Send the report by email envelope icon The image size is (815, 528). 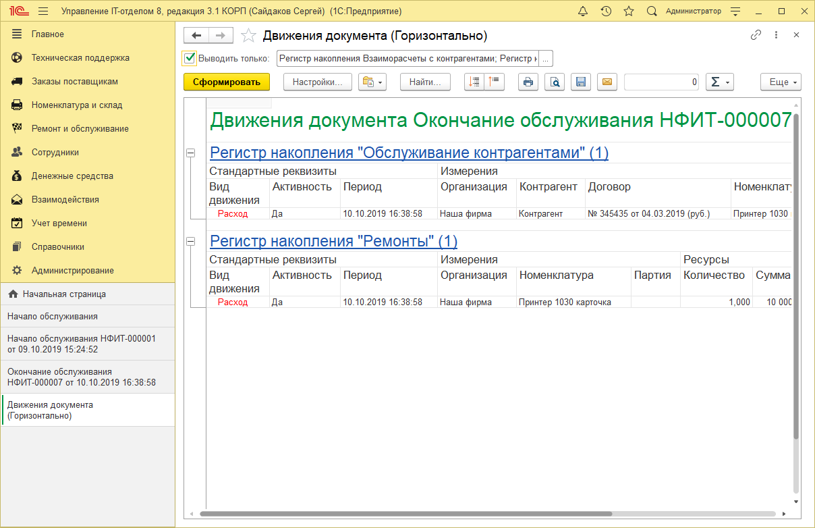pyautogui.click(x=607, y=82)
